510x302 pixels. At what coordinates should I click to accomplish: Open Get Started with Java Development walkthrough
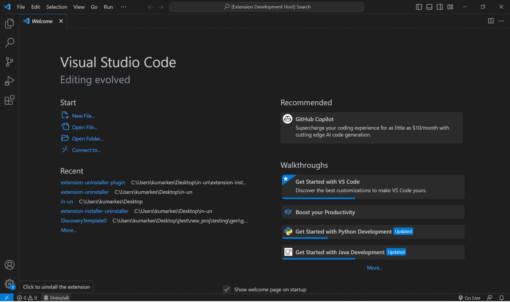(x=373, y=252)
